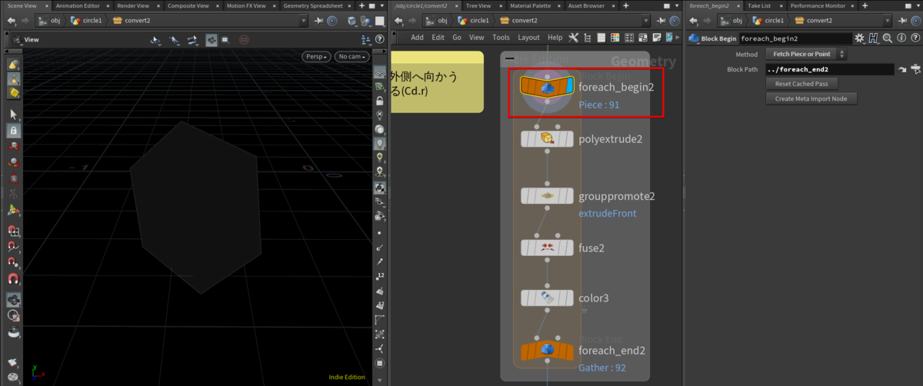
Task: Click the node name field foreach_begin2
Action: tap(795, 38)
